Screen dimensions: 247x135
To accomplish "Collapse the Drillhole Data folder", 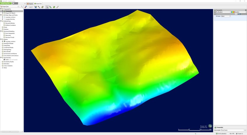I will tap(1, 21).
